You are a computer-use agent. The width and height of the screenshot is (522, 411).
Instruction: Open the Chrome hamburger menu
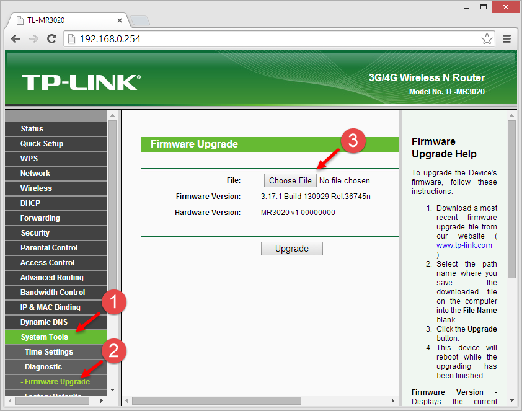507,39
